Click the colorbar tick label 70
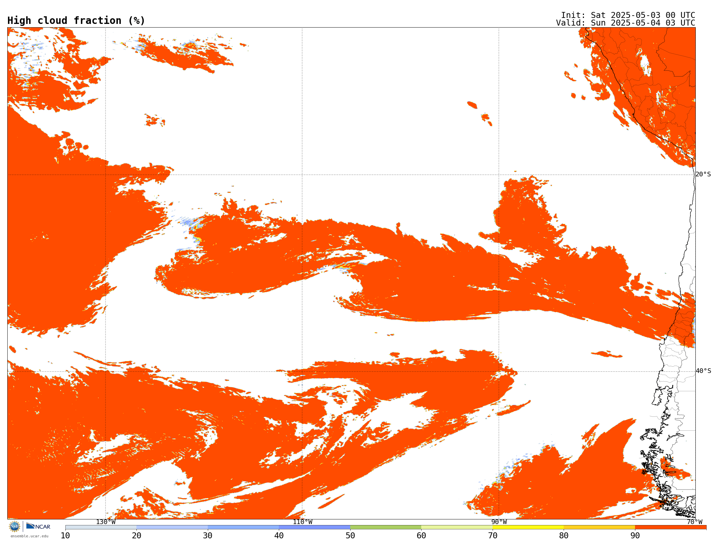717x540 pixels. click(x=493, y=536)
